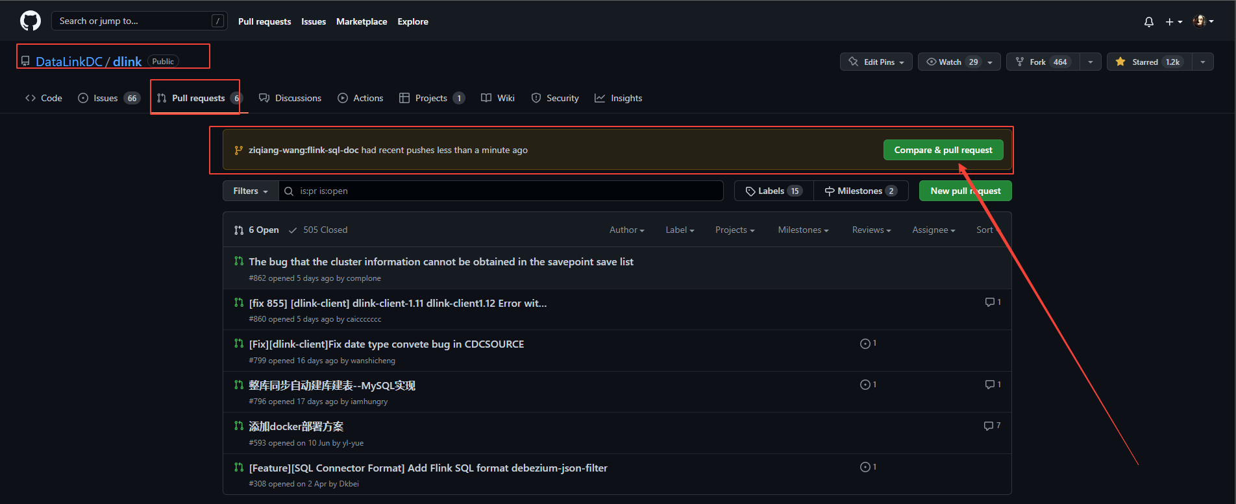Expand the Label filter dropdown

tap(680, 230)
